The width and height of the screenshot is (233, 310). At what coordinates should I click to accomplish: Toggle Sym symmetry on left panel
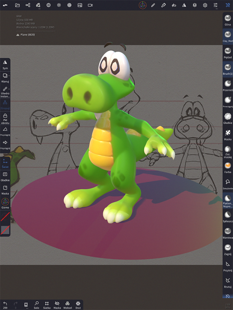tap(5, 65)
